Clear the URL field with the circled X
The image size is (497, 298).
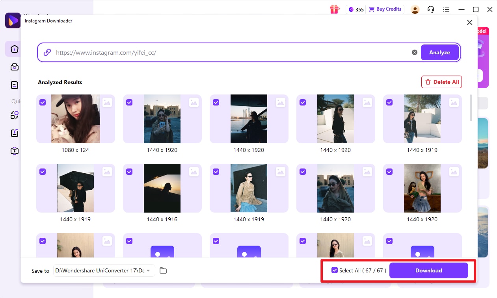click(414, 52)
